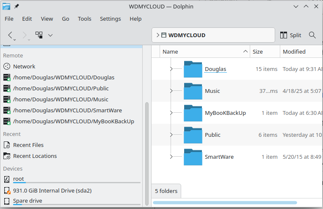Open the search magnifier icon
This screenshot has height=209, width=323.
[312, 35]
